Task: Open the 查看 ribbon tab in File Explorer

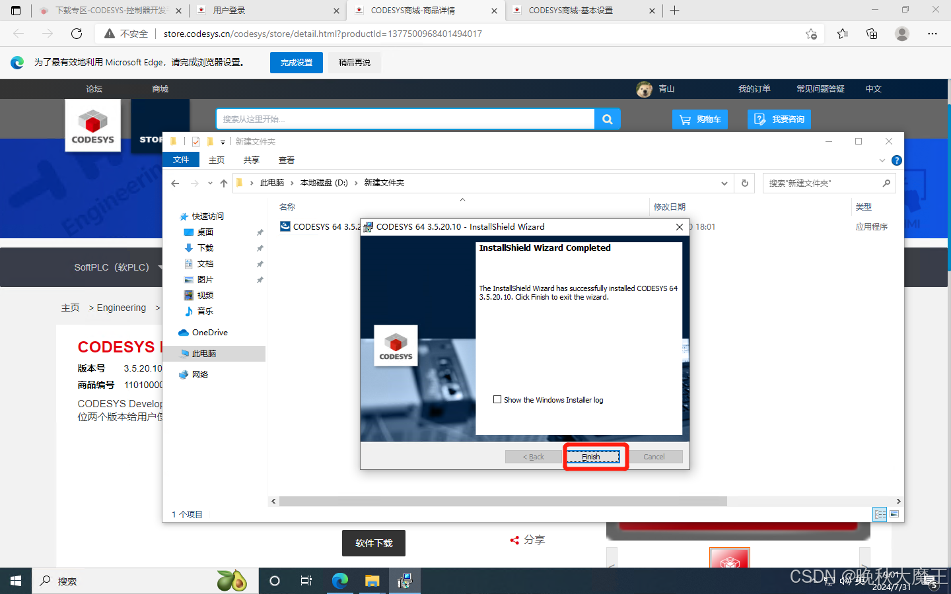Action: click(x=287, y=160)
